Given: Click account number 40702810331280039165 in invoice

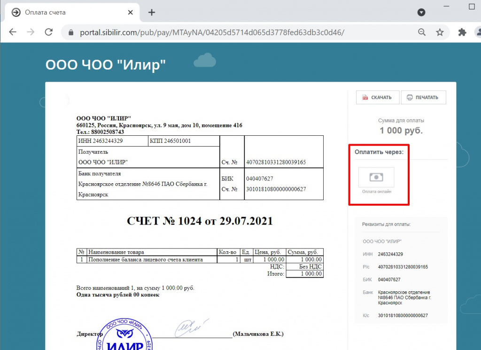Looking at the screenshot, I should tap(276, 162).
